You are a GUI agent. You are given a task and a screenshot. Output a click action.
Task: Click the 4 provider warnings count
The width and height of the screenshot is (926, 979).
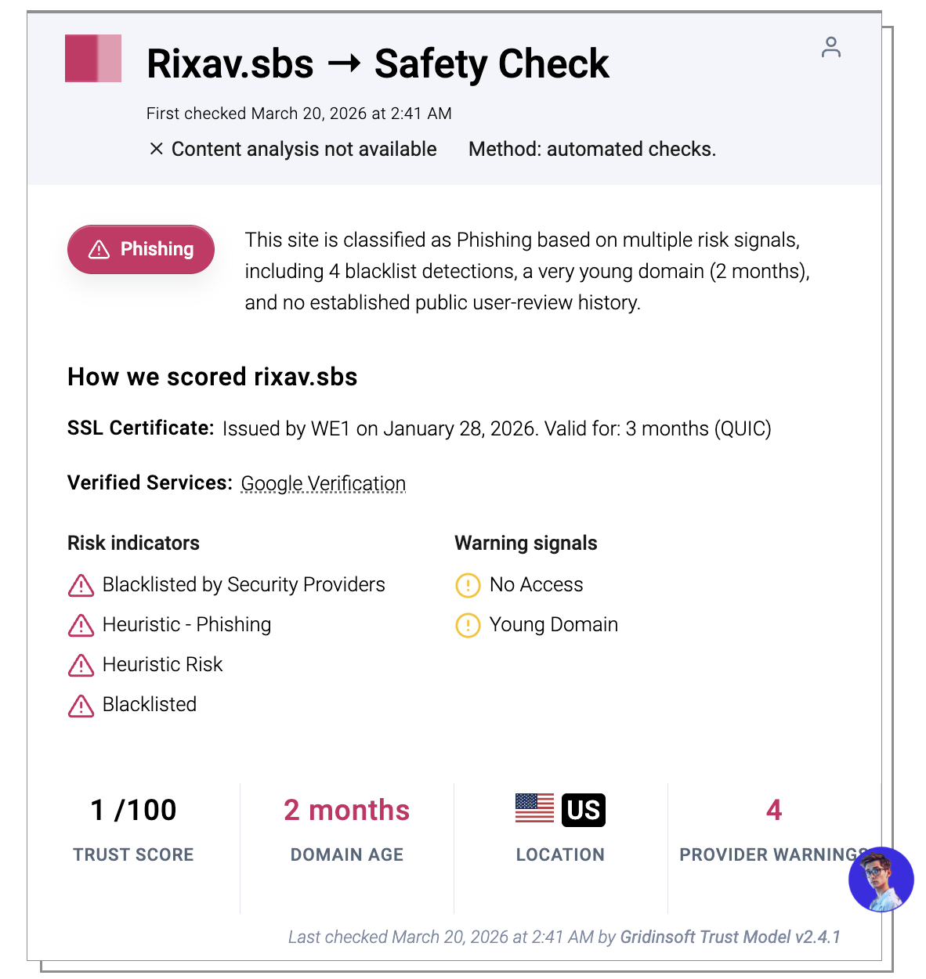coord(774,810)
